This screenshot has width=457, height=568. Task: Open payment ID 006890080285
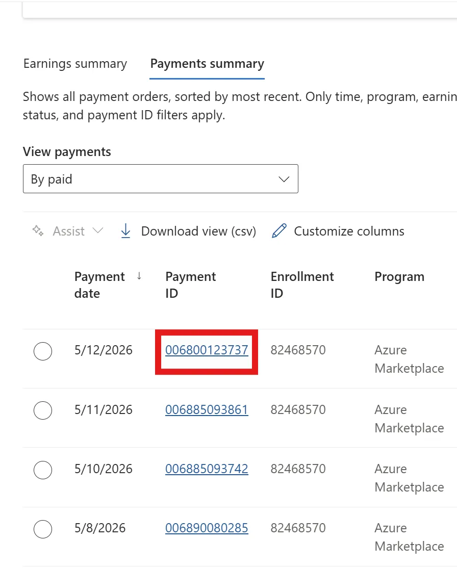tap(207, 528)
